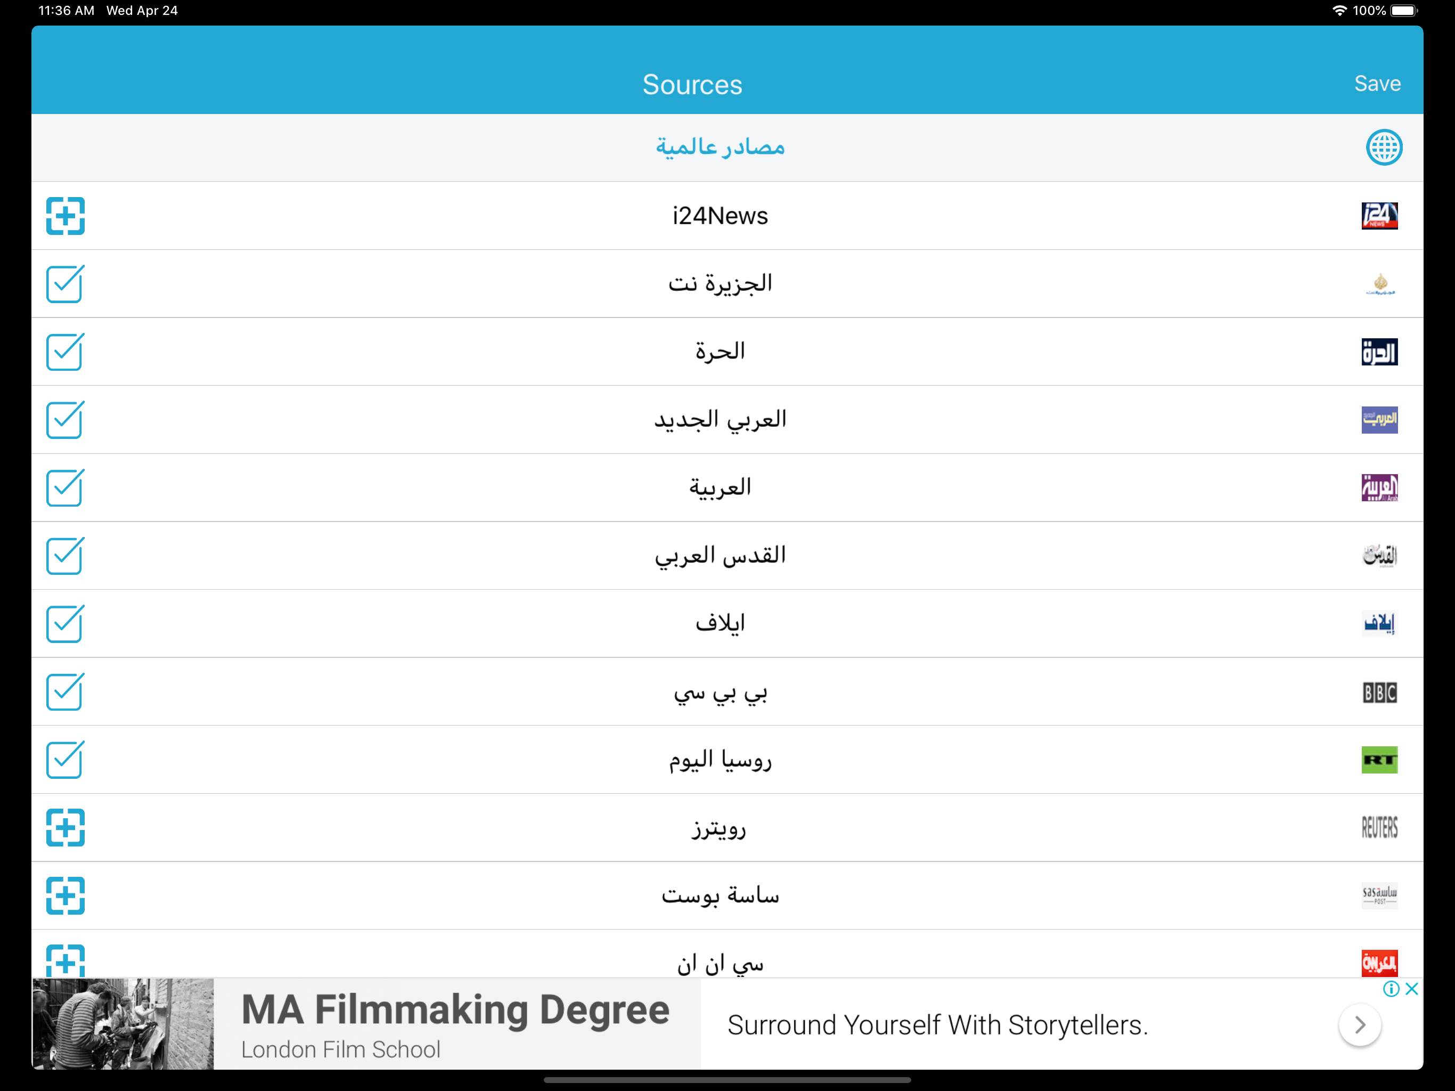Tap the battery indicator icon
This screenshot has width=1455, height=1091.
click(1403, 11)
